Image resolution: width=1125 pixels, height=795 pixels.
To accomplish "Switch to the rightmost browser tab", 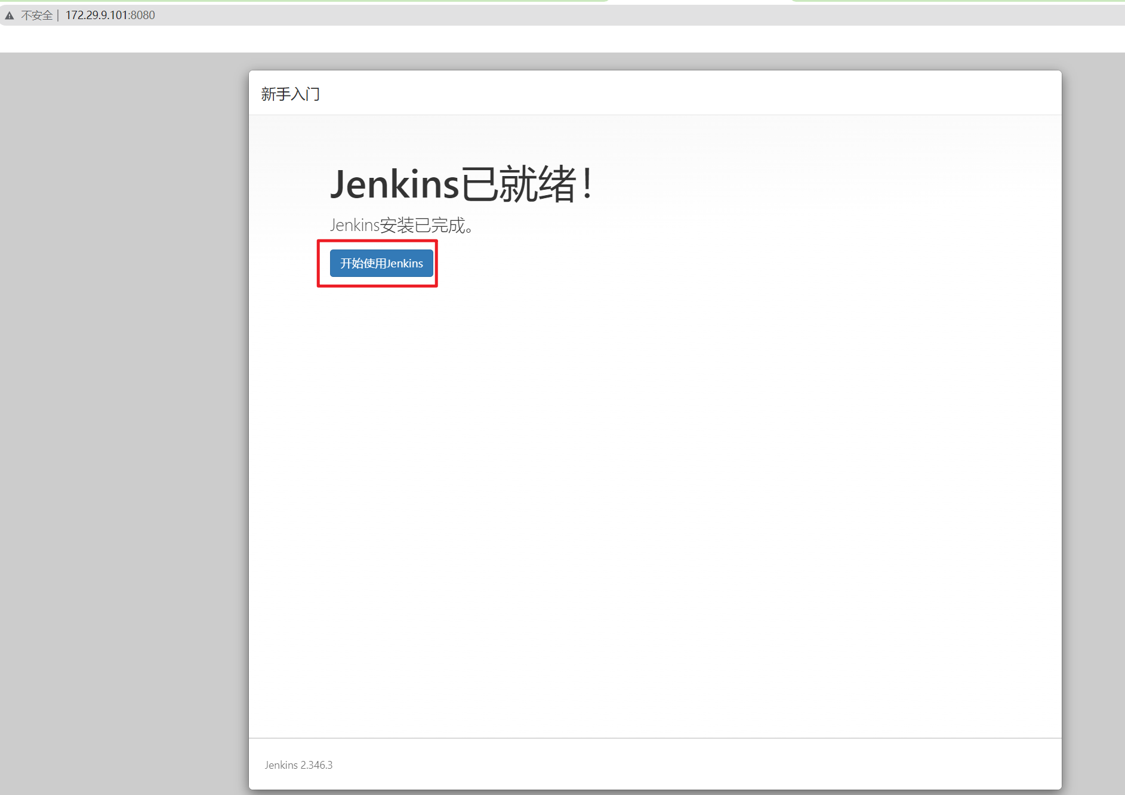I will [x=955, y=3].
